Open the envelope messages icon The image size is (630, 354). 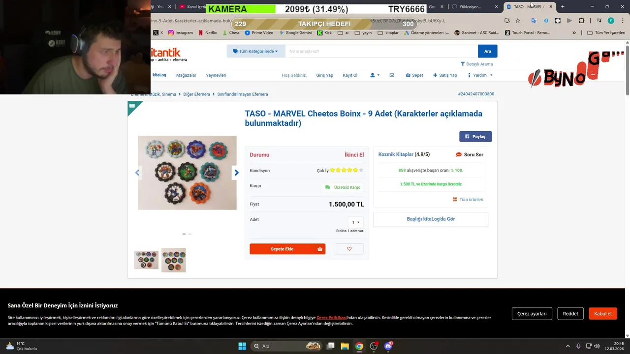pyautogui.click(x=392, y=75)
